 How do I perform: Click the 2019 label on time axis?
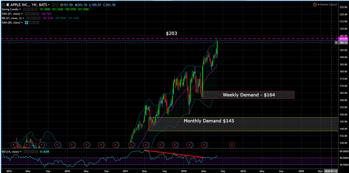click(243, 171)
